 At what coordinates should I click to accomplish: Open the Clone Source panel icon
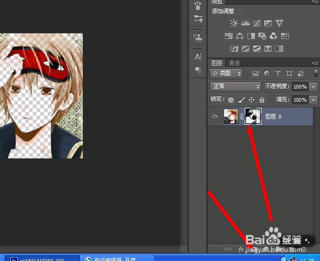point(198,37)
